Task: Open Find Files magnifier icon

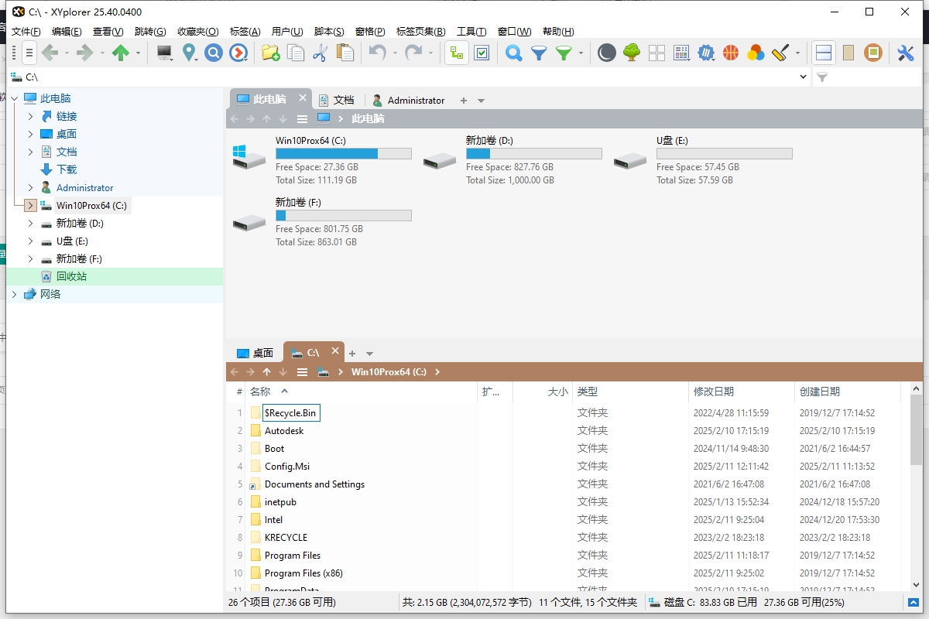Action: coord(513,53)
